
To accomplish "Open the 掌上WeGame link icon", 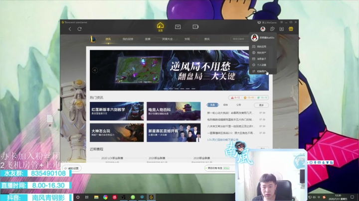I will pos(267,22).
